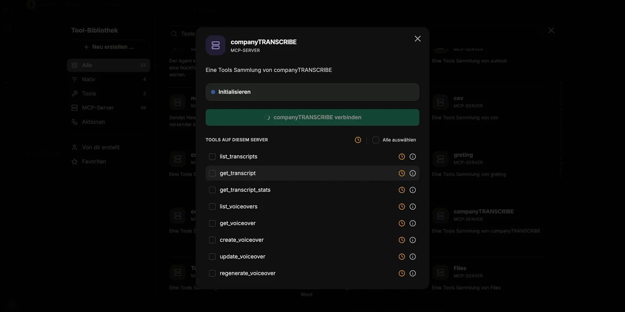Select Alle category in sidebar

click(x=109, y=65)
